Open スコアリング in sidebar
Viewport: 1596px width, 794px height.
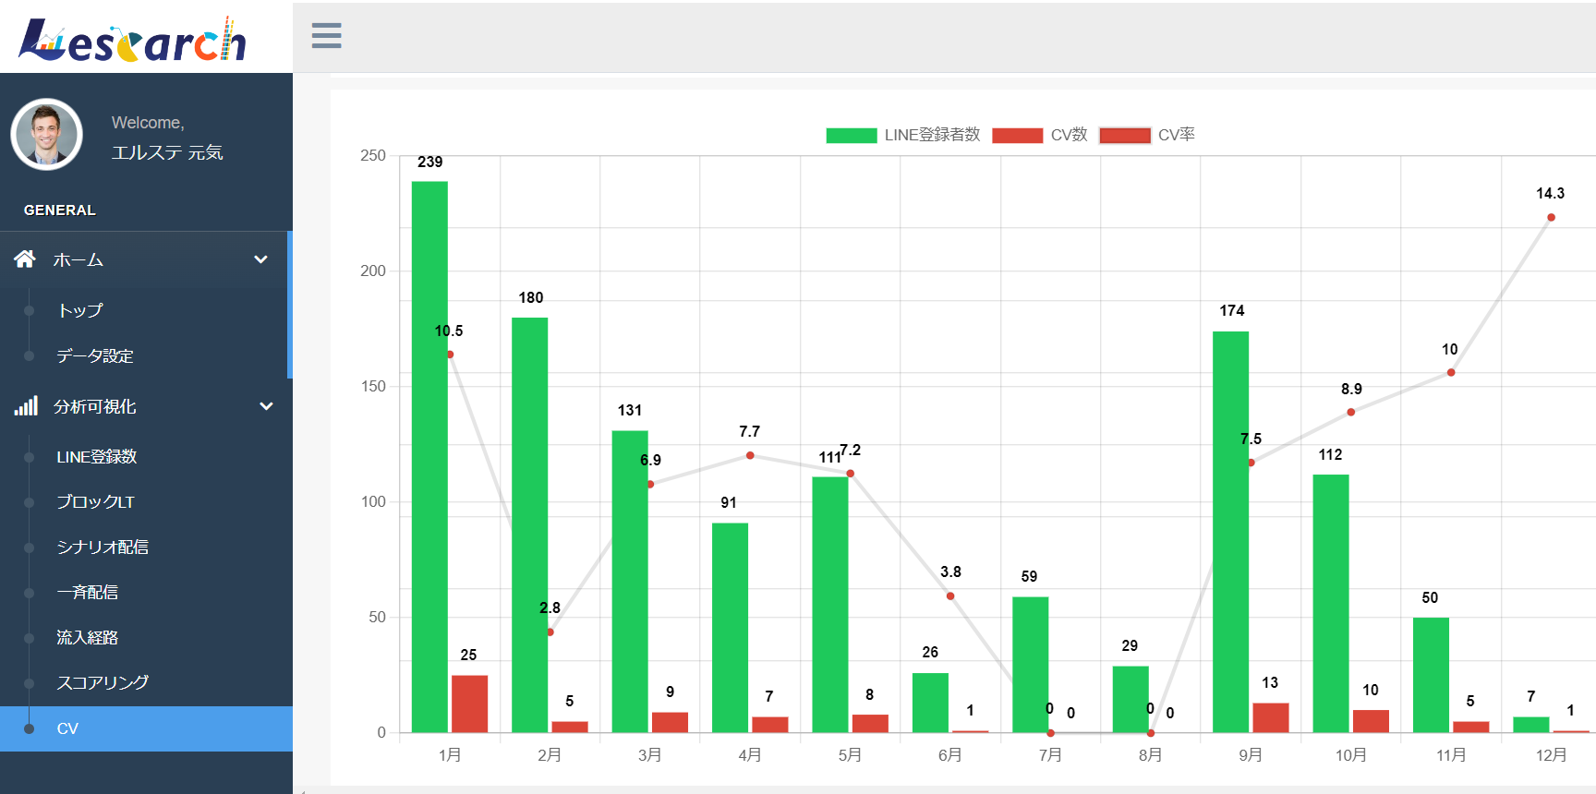tap(103, 682)
